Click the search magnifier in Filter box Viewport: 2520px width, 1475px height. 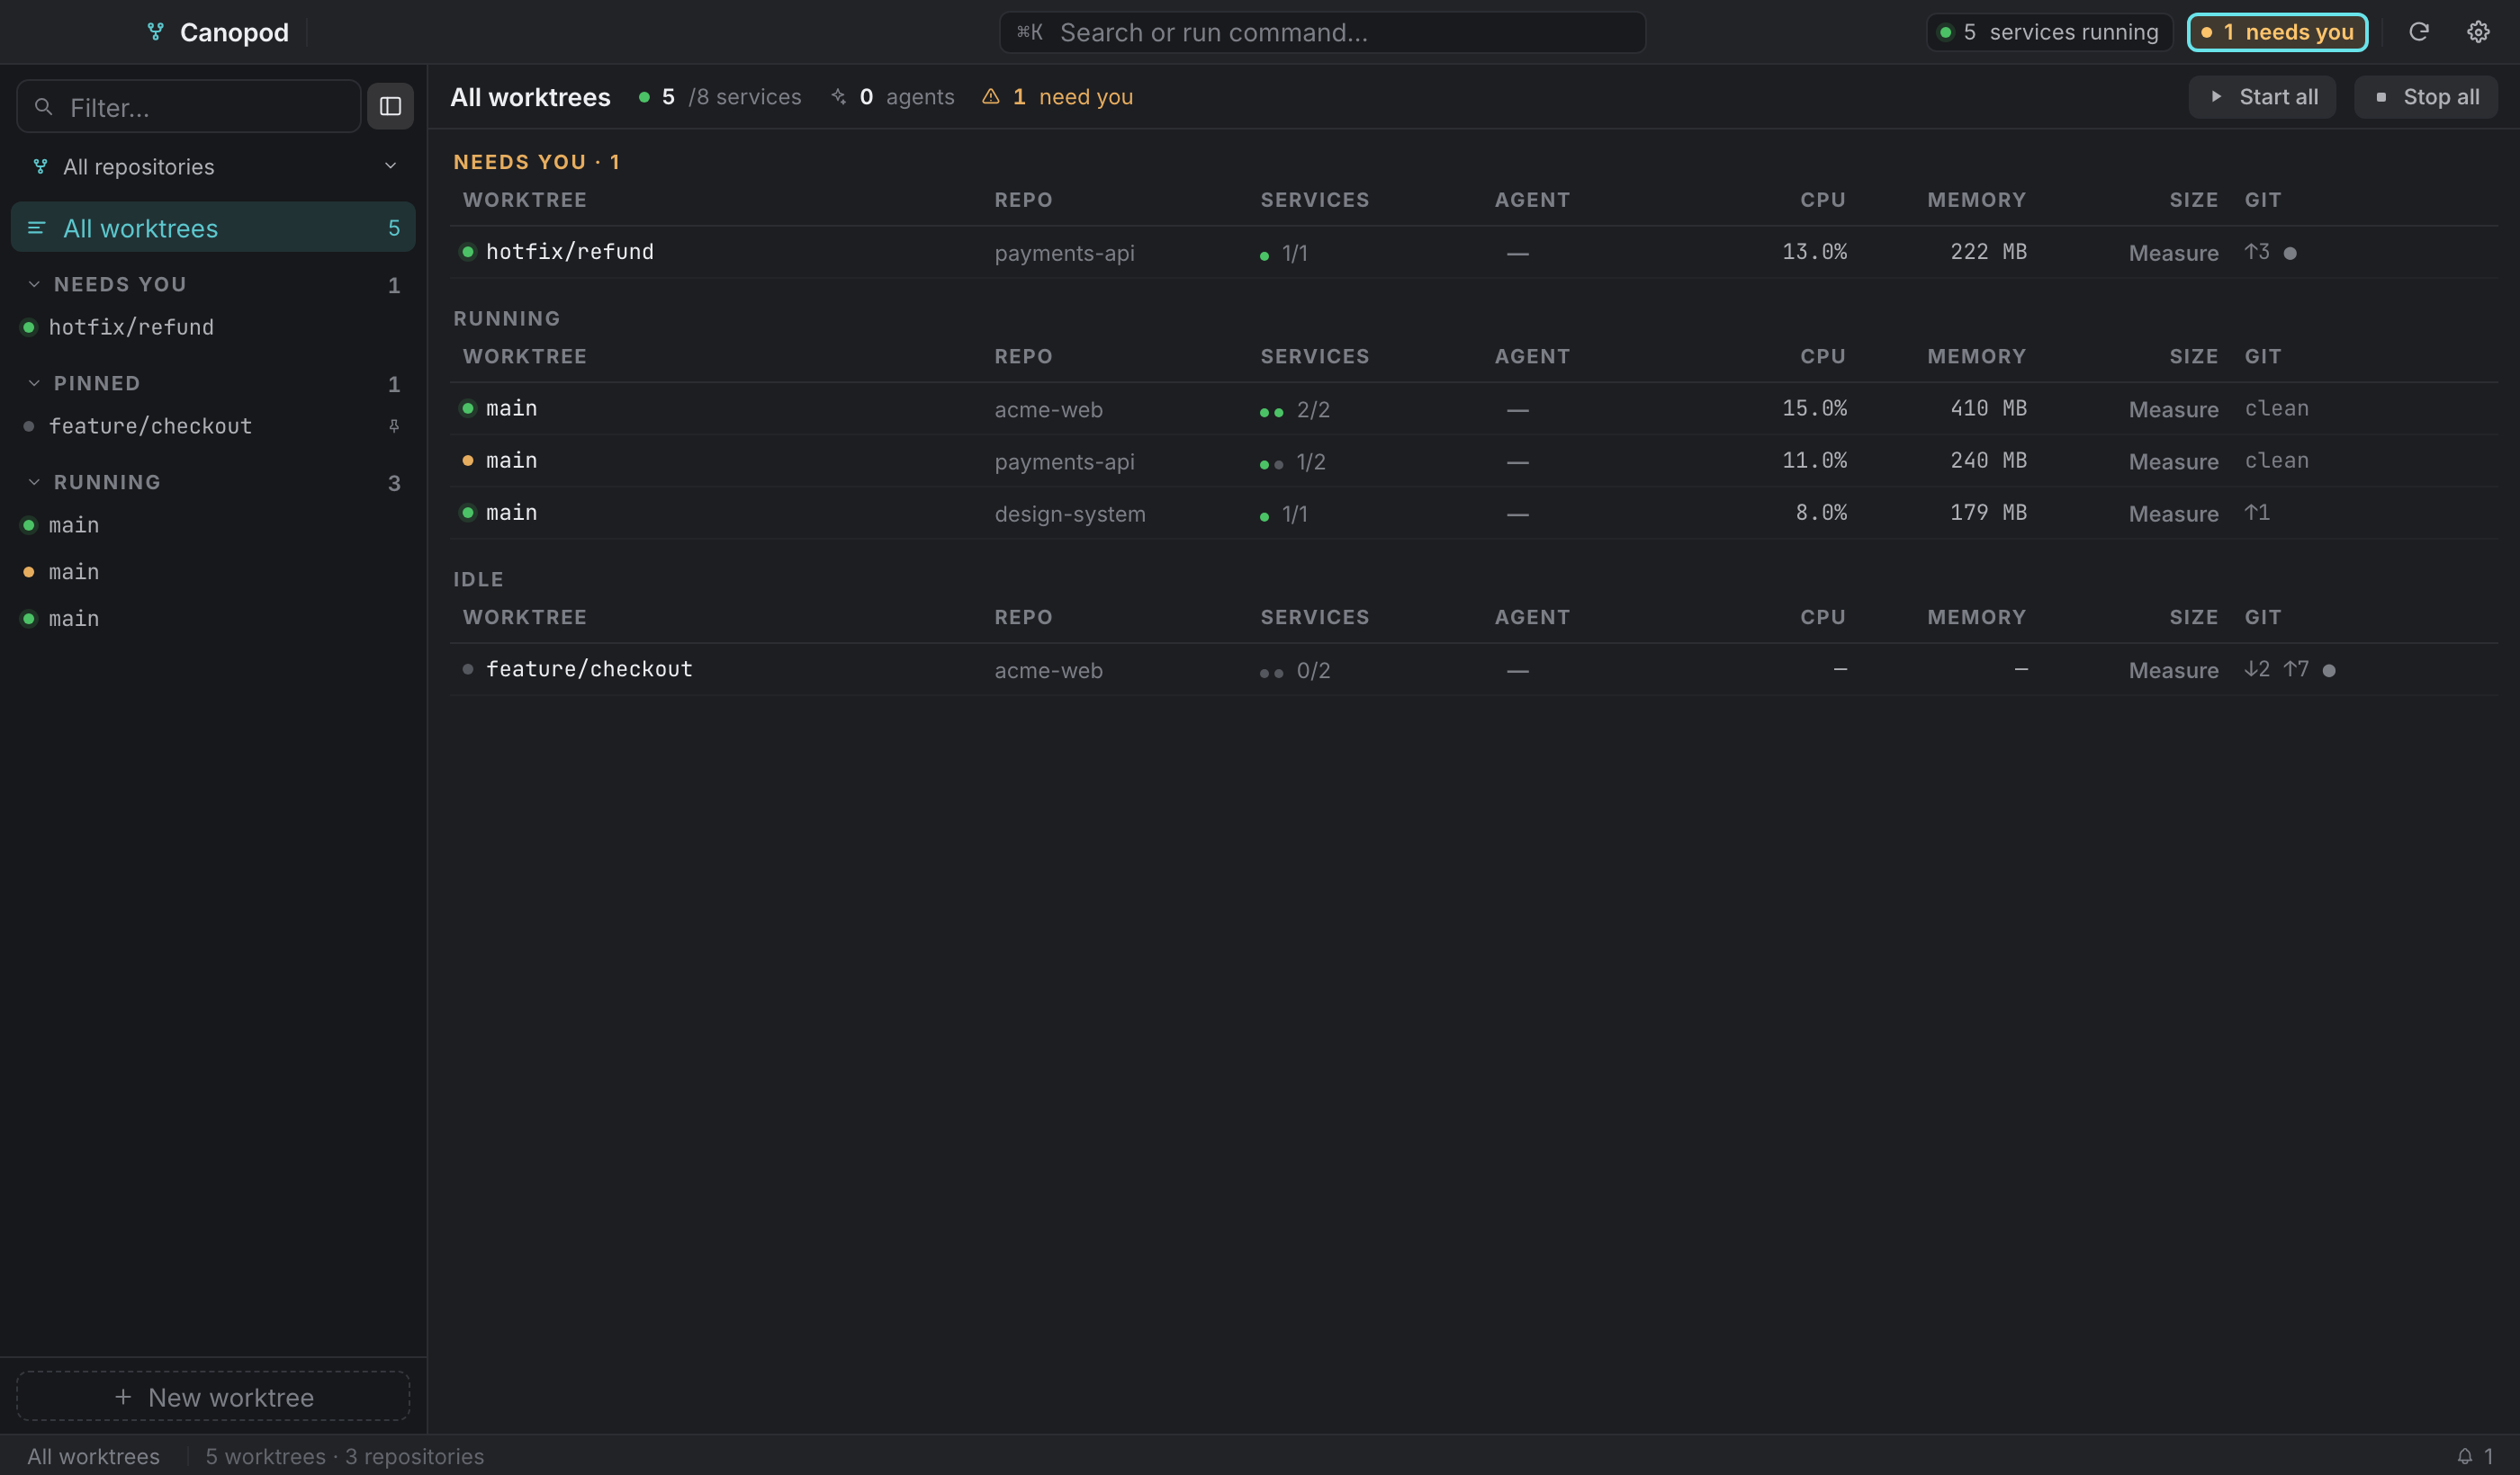pyautogui.click(x=43, y=106)
